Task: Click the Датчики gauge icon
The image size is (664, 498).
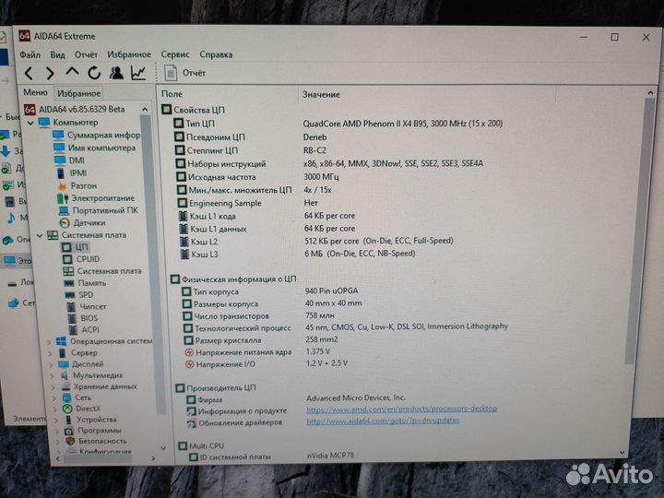Action: (65, 223)
